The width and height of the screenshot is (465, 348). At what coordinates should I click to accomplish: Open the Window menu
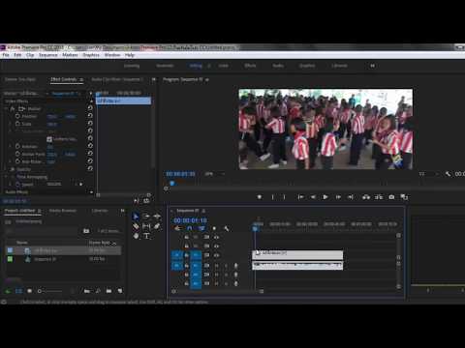(x=112, y=55)
